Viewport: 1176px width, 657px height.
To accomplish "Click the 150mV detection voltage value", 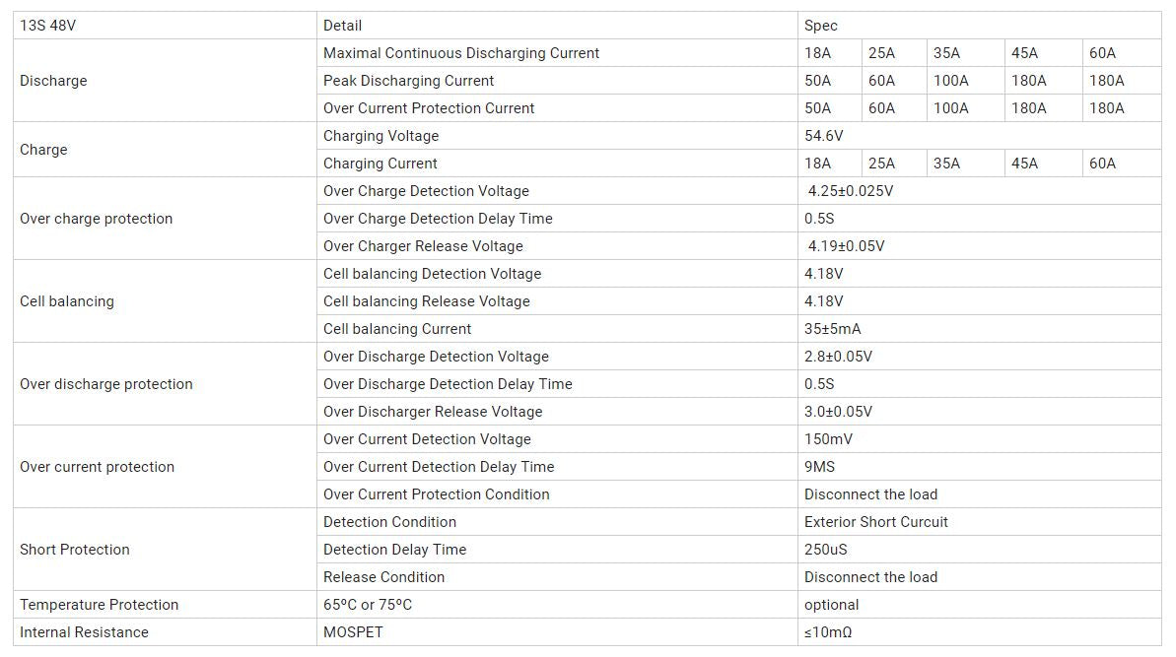I will pos(829,439).
